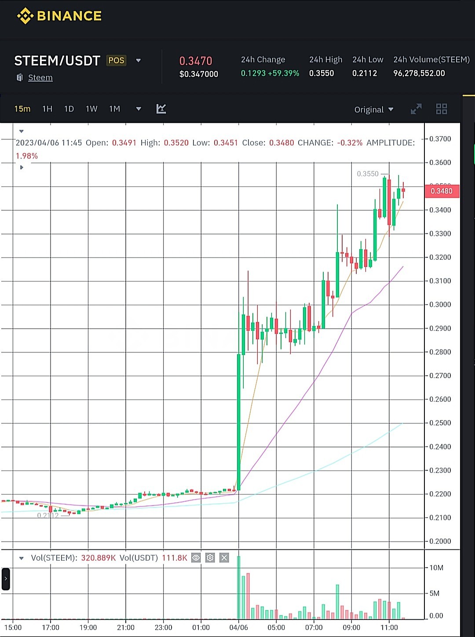Click the 24h volume 96,278,552.00
Viewport: 475px width, 637px height.
point(419,73)
